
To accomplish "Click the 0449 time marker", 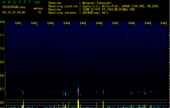I will (x=148, y=23).
